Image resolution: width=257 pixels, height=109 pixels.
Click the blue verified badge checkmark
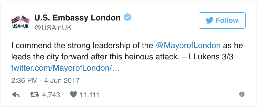tap(127, 18)
